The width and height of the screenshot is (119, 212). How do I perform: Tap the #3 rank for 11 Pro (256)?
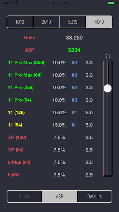[x=74, y=88]
